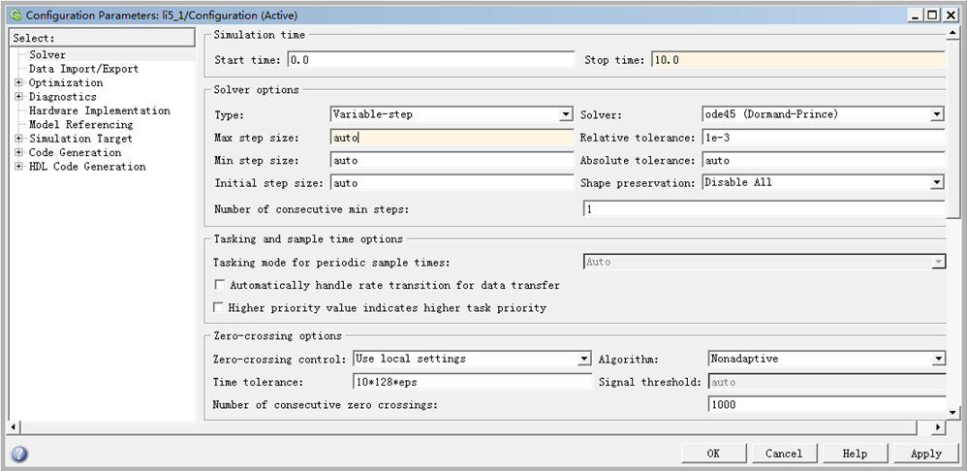Click the Time tolerance field

[x=473, y=382]
